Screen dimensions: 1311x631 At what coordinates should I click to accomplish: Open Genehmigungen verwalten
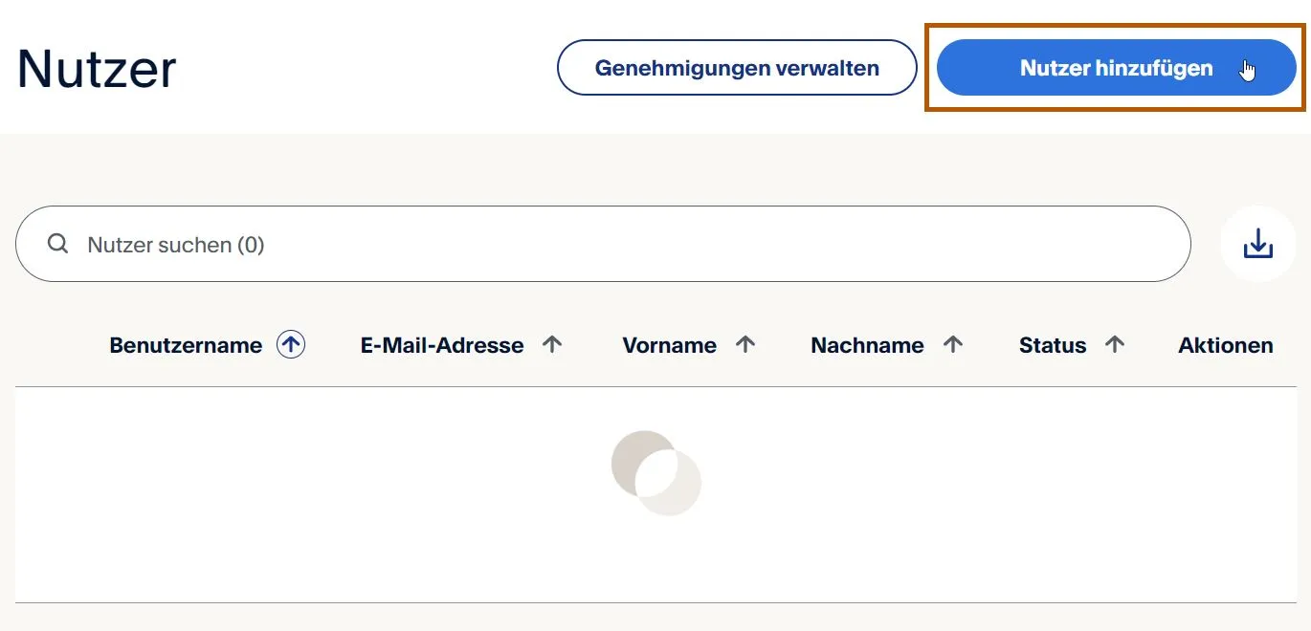point(737,67)
